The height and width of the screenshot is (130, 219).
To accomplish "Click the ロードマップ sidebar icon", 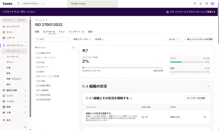I will pyautogui.click(x=4, y=27).
